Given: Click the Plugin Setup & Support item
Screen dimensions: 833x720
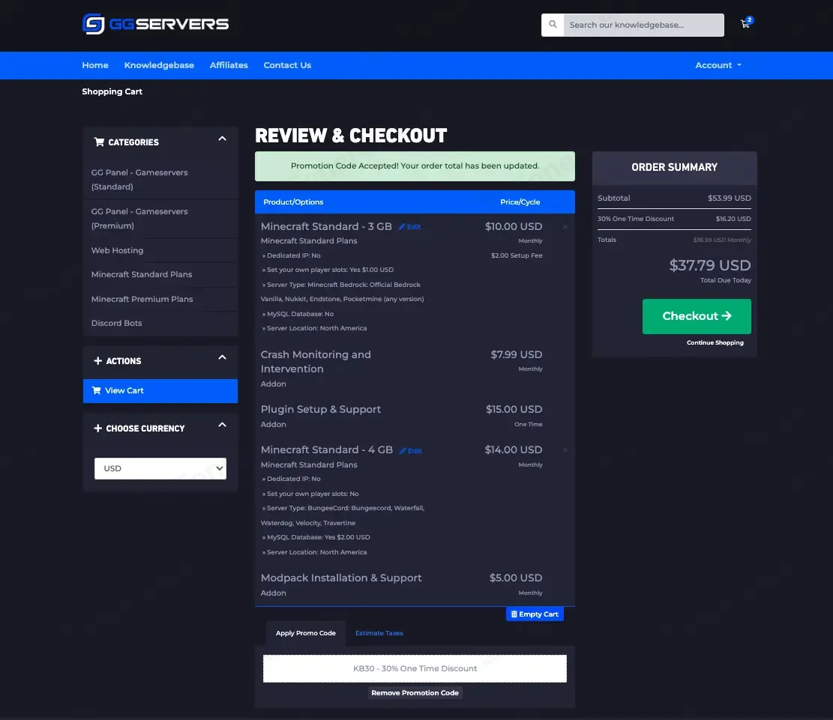Looking at the screenshot, I should click(320, 409).
